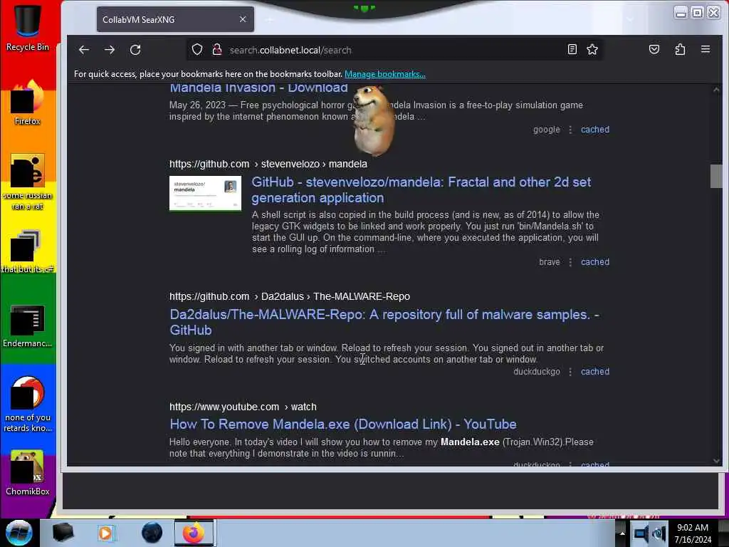Click the stevenvelozo/mandela result thumbnail
729x547 pixels.
205,193
